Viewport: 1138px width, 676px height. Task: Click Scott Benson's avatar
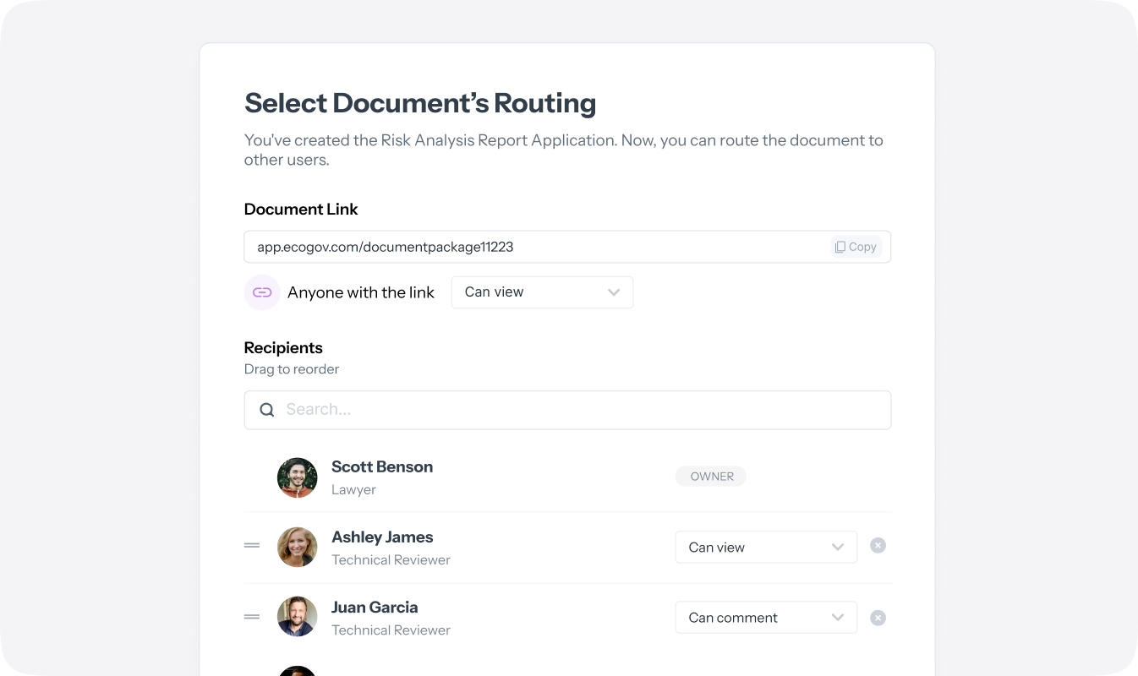298,477
